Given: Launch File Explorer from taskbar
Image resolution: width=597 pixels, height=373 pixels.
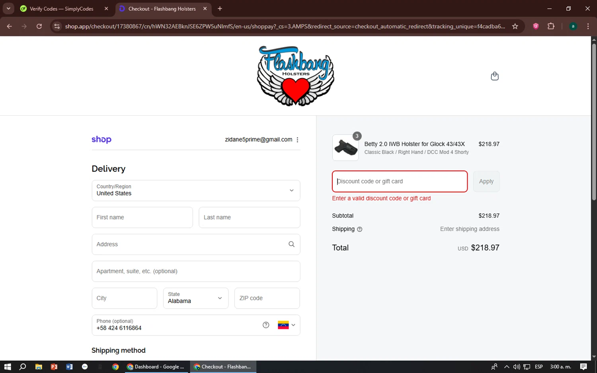Looking at the screenshot, I should click(x=39, y=367).
